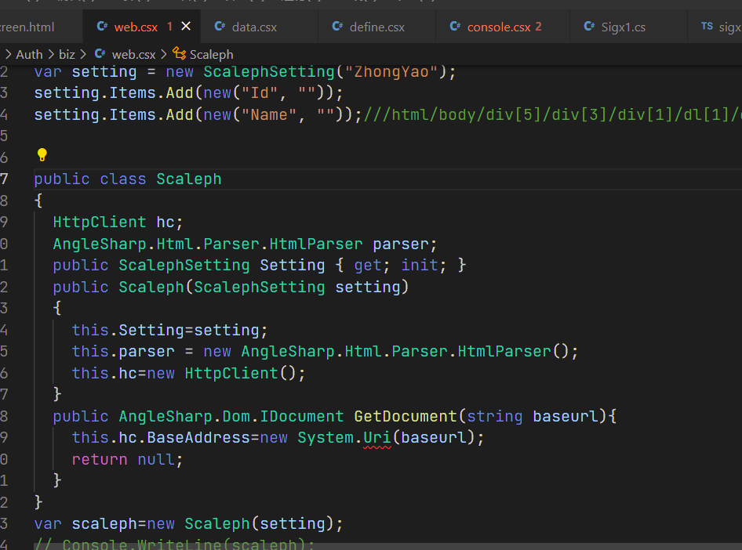The width and height of the screenshot is (742, 550).
Task: Open the console.csx editor tab
Action: [499, 27]
